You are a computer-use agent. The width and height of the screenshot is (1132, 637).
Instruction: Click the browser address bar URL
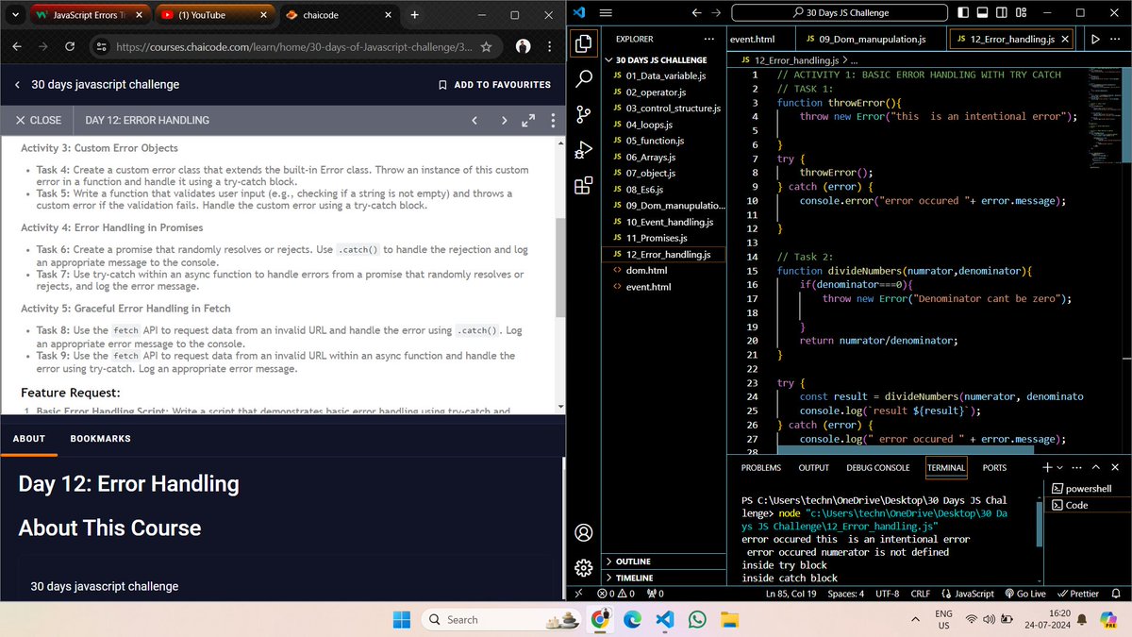[294, 47]
